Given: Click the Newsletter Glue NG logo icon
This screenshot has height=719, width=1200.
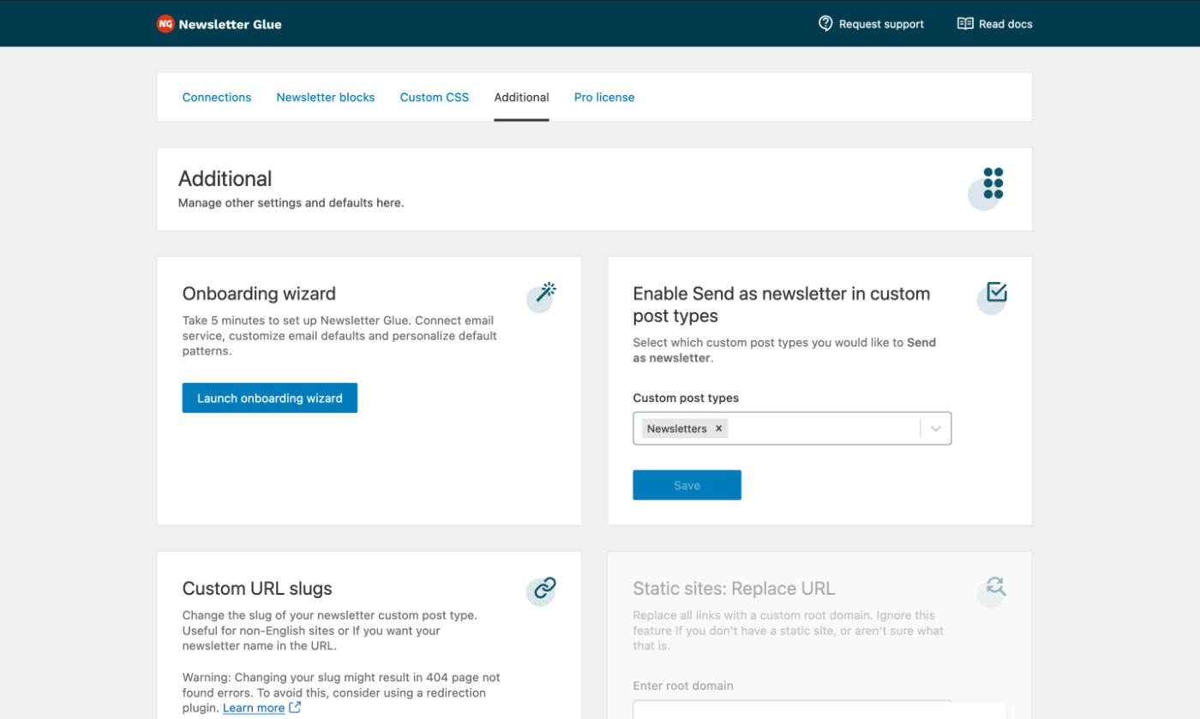Looking at the screenshot, I should click(x=165, y=24).
